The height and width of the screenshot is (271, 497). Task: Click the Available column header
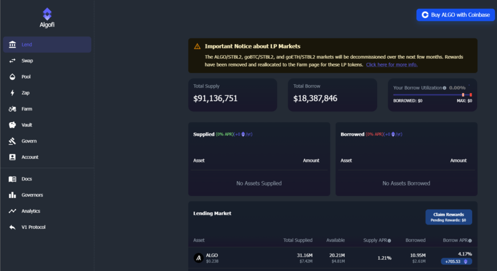tap(335, 241)
